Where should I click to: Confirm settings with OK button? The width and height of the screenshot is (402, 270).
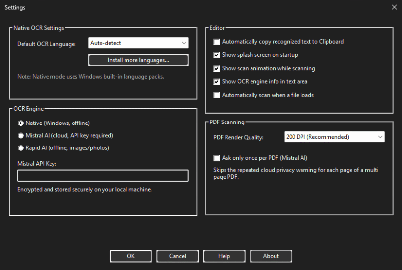pyautogui.click(x=131, y=256)
